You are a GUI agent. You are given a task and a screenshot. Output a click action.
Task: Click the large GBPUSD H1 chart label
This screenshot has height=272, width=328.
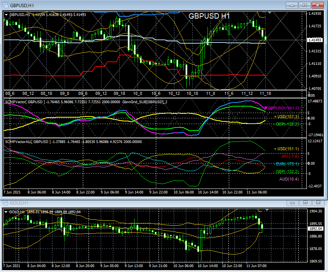209,16
